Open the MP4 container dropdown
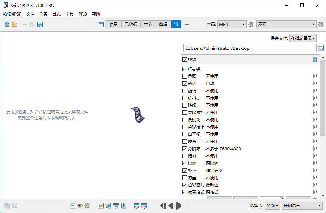326x213 pixels. 232,24
